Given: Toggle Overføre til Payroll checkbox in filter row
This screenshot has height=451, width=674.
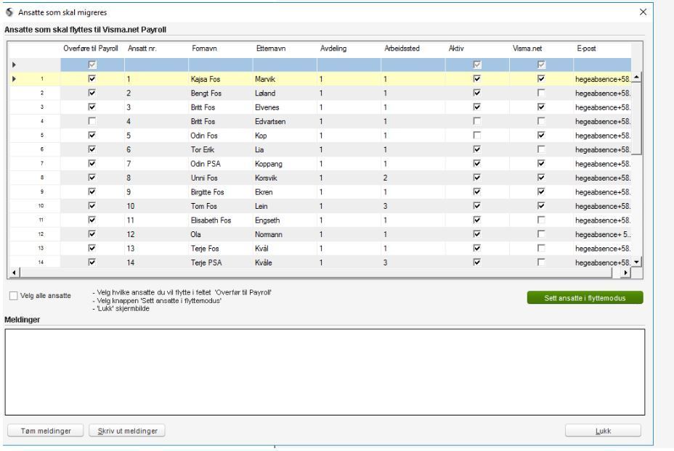Looking at the screenshot, I should pyautogui.click(x=92, y=65).
